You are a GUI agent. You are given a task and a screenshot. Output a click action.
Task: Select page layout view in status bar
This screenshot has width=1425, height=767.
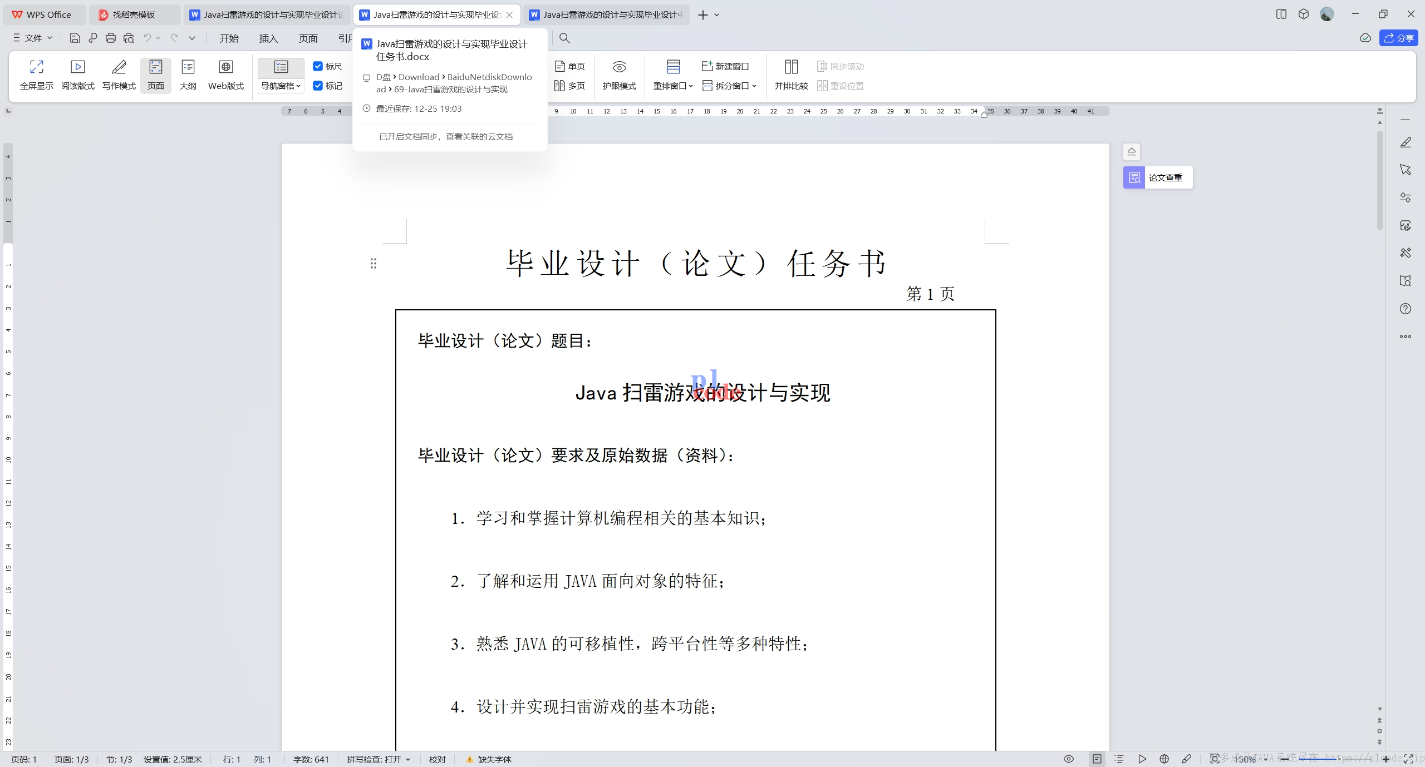(1097, 759)
